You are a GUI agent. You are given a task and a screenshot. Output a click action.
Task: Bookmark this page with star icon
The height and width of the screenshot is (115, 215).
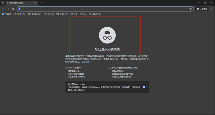point(190,9)
